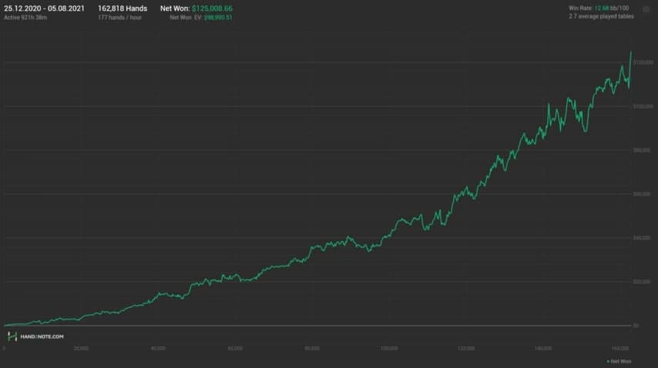Image resolution: width=658 pixels, height=368 pixels.
Task: Click the Win Rate bb/100 value
Action: (612, 8)
